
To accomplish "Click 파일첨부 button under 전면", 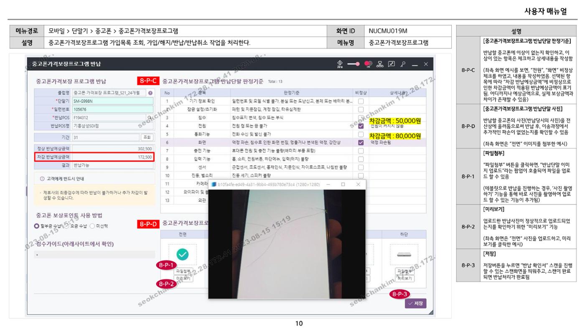I will coord(183,271).
